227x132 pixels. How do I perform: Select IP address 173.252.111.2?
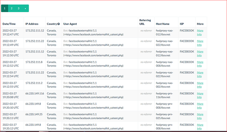34,83
